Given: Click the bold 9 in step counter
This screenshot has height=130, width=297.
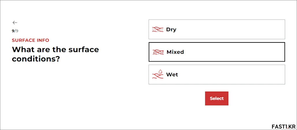Looking at the screenshot, I should (x=13, y=31).
